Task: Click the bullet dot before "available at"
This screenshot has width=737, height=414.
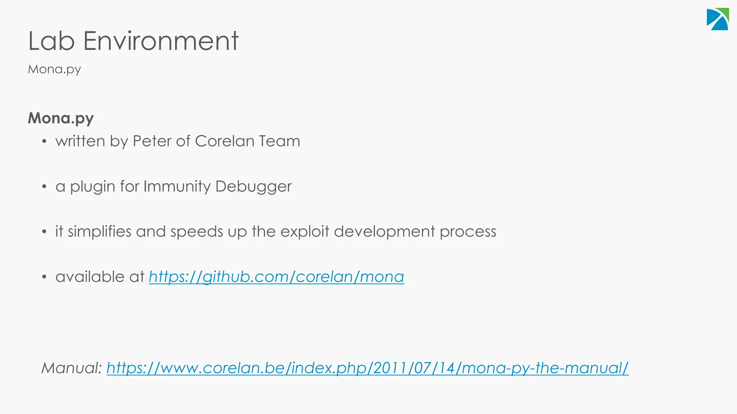Action: coord(44,277)
